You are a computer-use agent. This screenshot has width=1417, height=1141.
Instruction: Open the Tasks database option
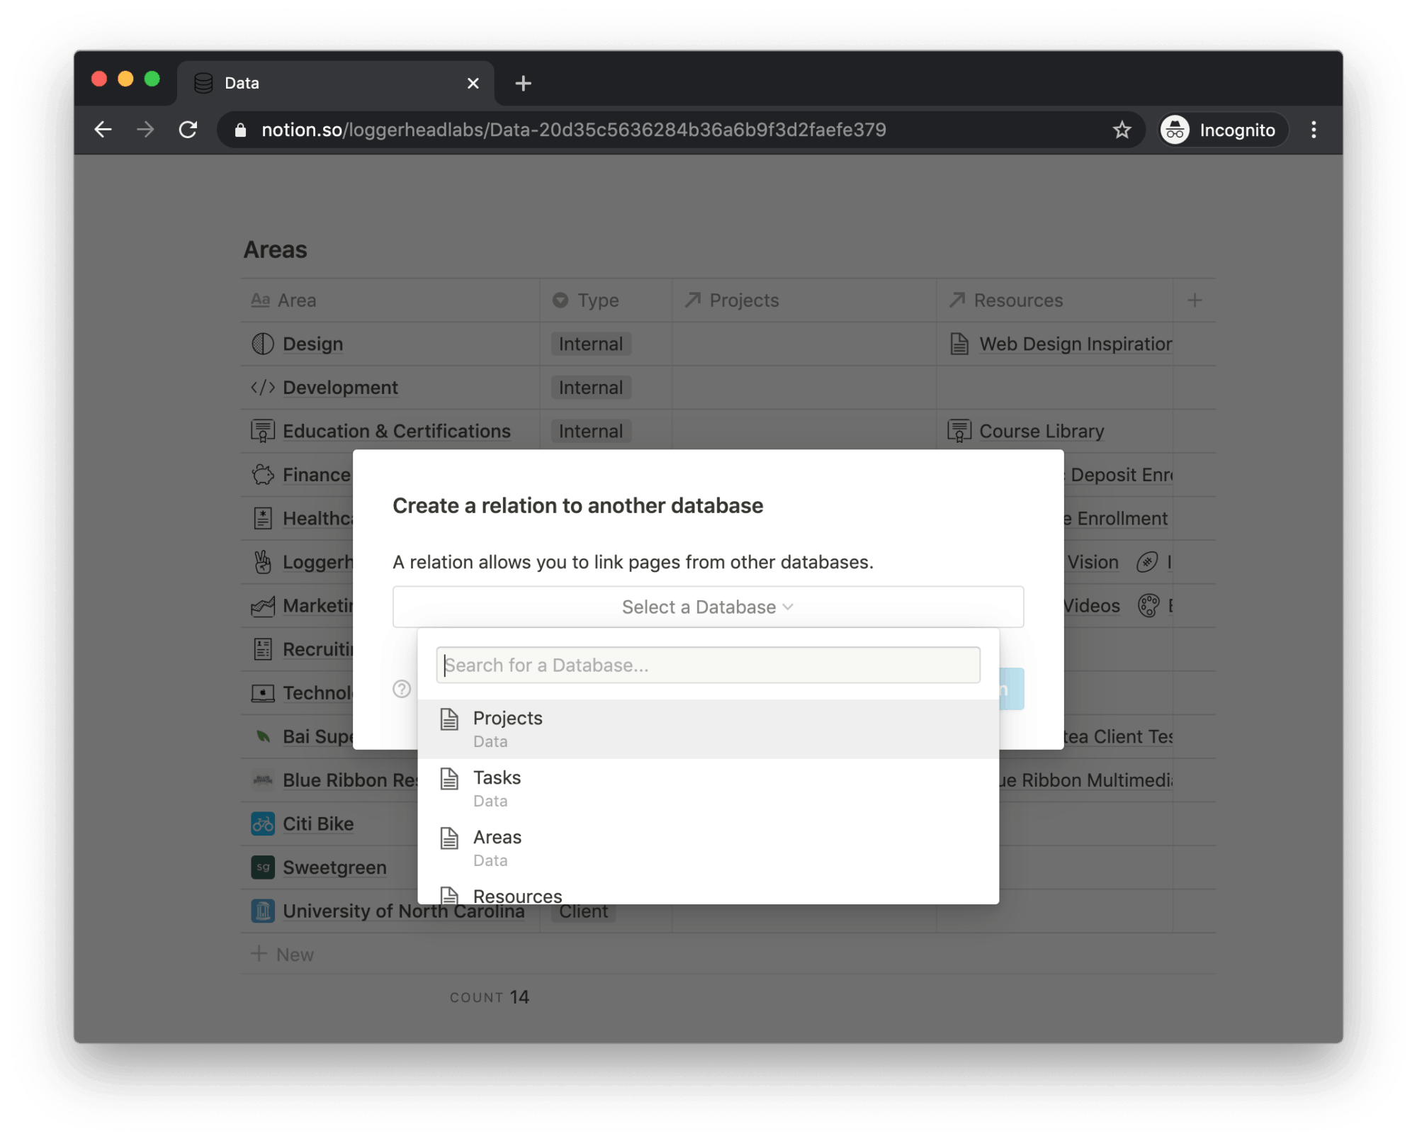707,786
